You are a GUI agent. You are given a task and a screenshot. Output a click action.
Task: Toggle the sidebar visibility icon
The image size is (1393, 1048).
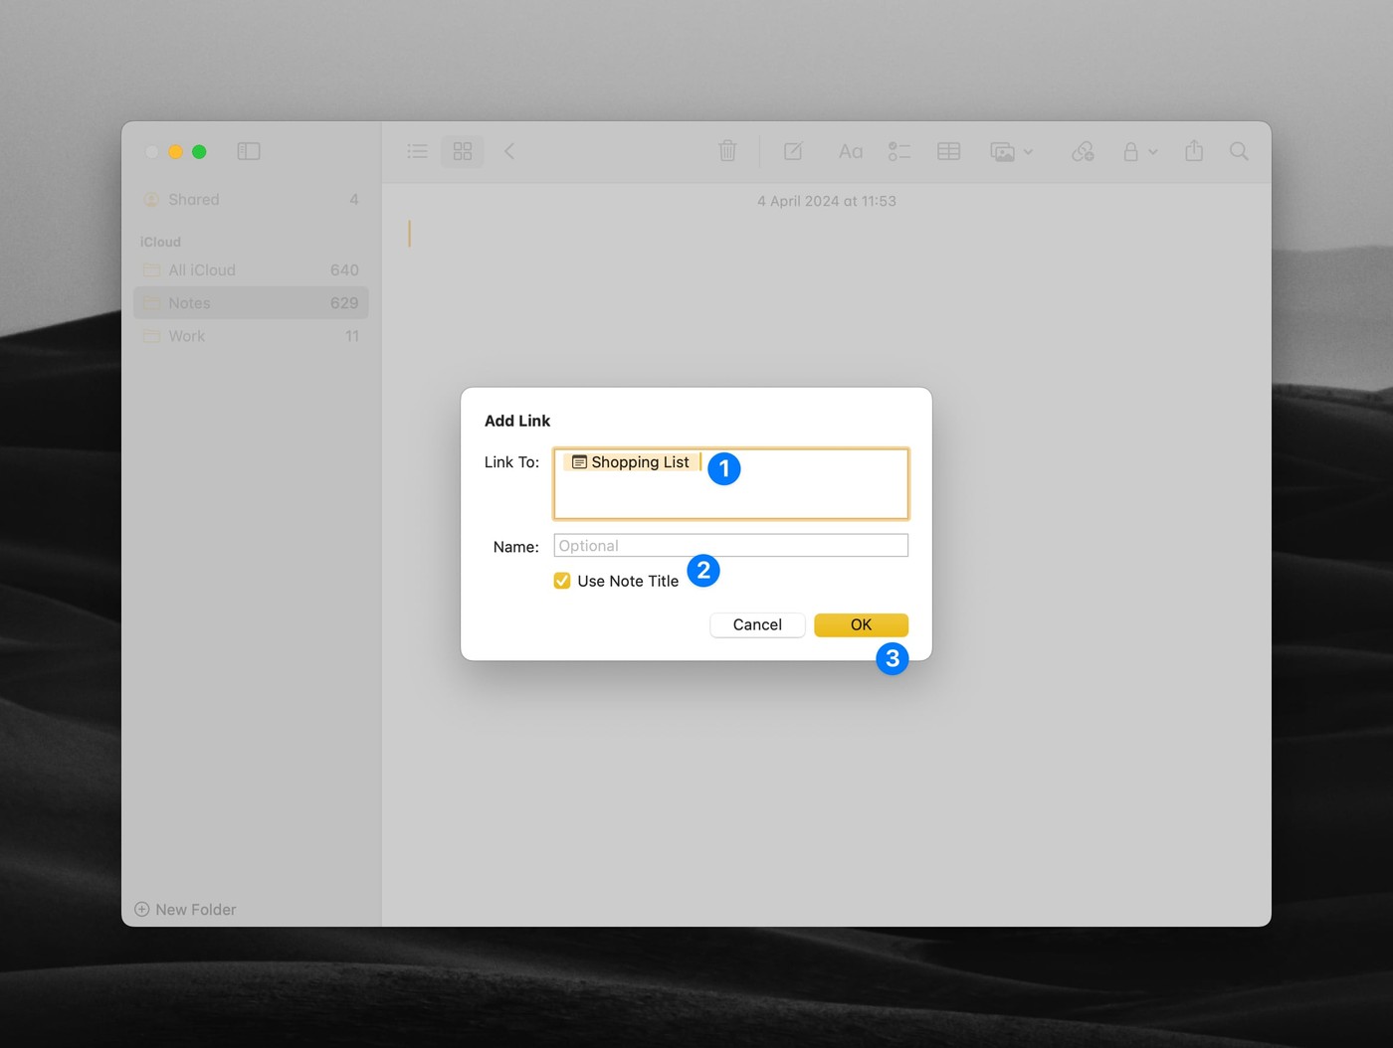248,151
